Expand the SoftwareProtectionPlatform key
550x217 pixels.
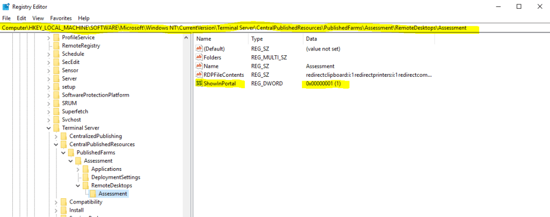point(49,95)
